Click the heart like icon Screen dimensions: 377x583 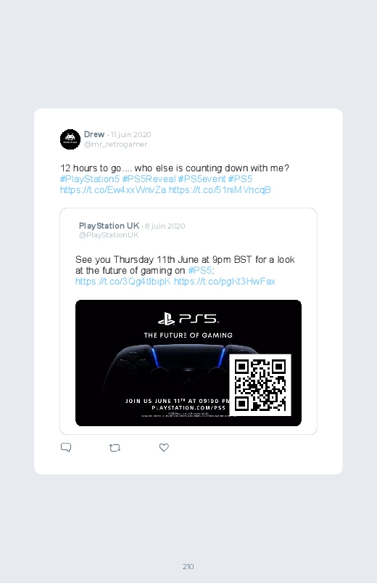164,447
